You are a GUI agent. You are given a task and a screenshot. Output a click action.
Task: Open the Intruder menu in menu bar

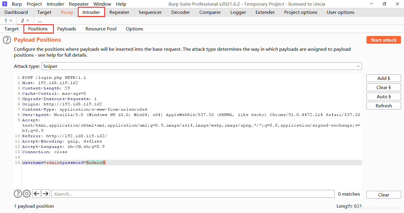tap(55, 4)
